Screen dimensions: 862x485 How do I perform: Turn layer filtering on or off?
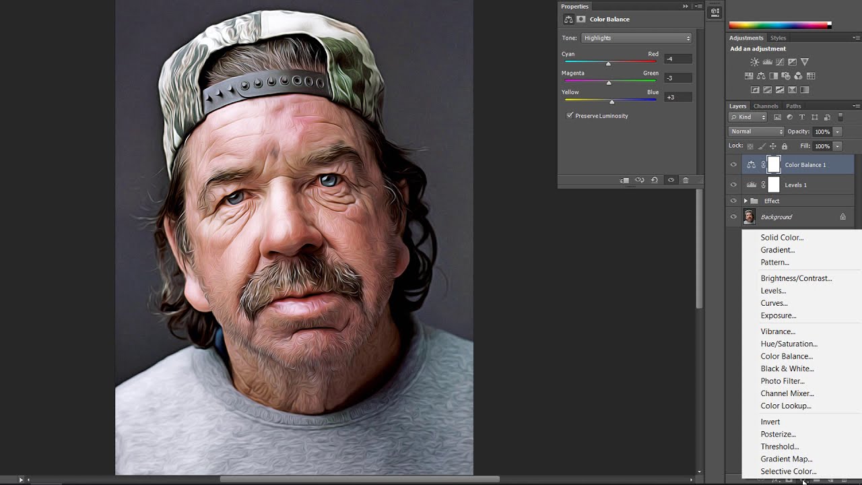tap(840, 117)
